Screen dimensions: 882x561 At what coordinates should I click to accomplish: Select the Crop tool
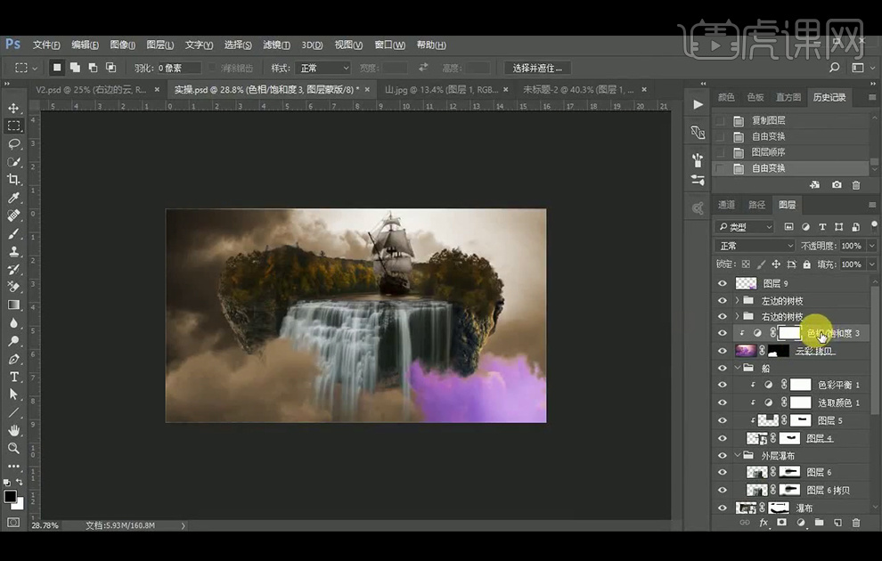click(13, 179)
